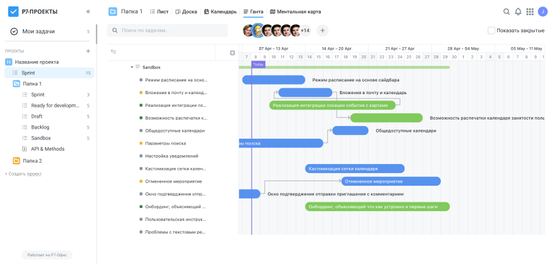Screen dimensions: 554x264
Task: Open Мои задачи in the sidebar
Action: [x=38, y=31]
